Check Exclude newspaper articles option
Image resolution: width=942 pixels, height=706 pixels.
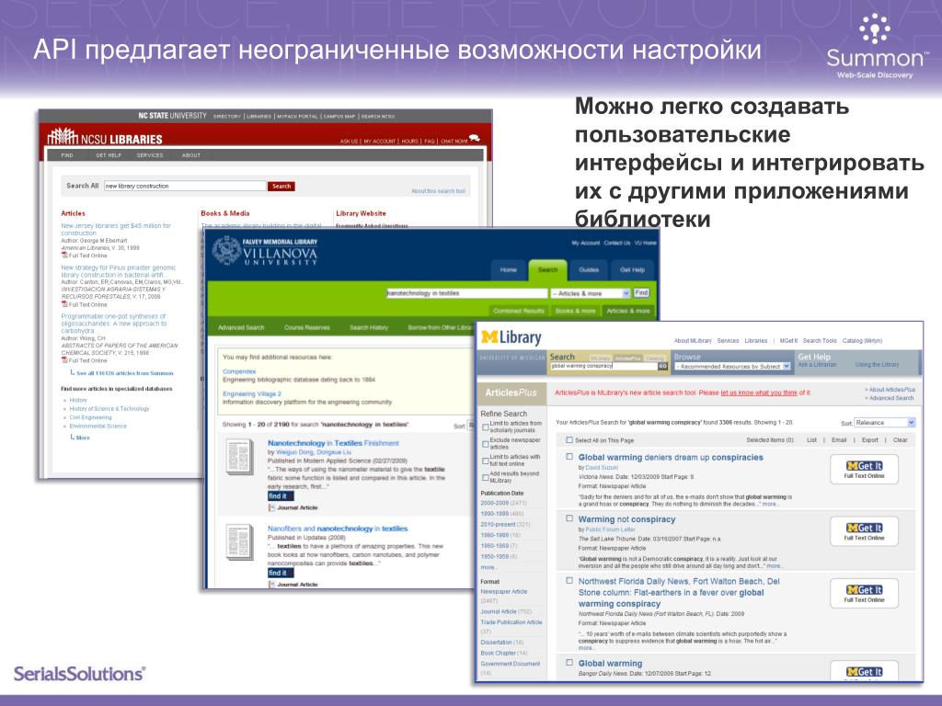point(486,444)
